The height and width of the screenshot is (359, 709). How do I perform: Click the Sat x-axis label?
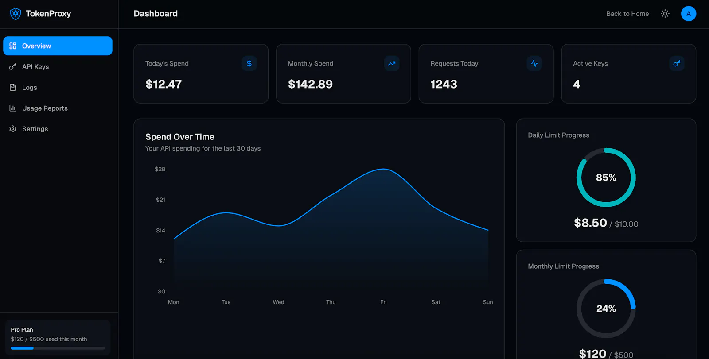436,302
